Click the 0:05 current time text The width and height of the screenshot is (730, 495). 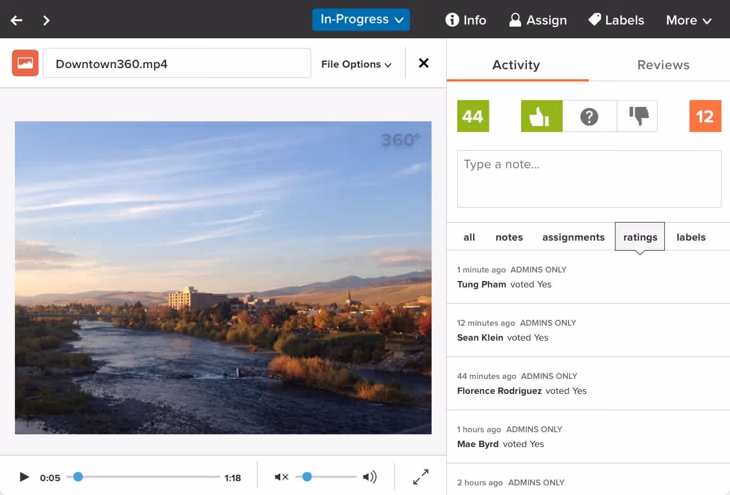coord(50,478)
